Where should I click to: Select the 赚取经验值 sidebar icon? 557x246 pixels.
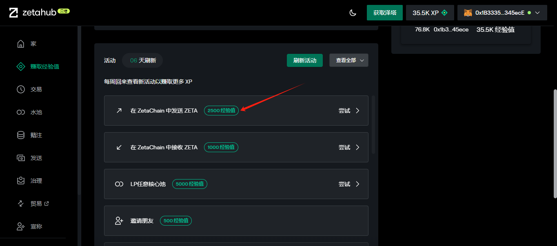(x=21, y=66)
